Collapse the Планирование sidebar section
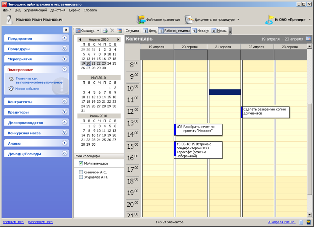Image resolution: width=314 pixels, height=227 pixels. click(x=65, y=69)
